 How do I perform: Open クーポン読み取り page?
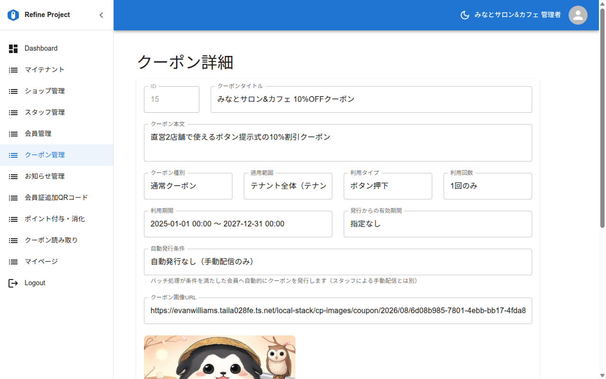tap(57, 240)
